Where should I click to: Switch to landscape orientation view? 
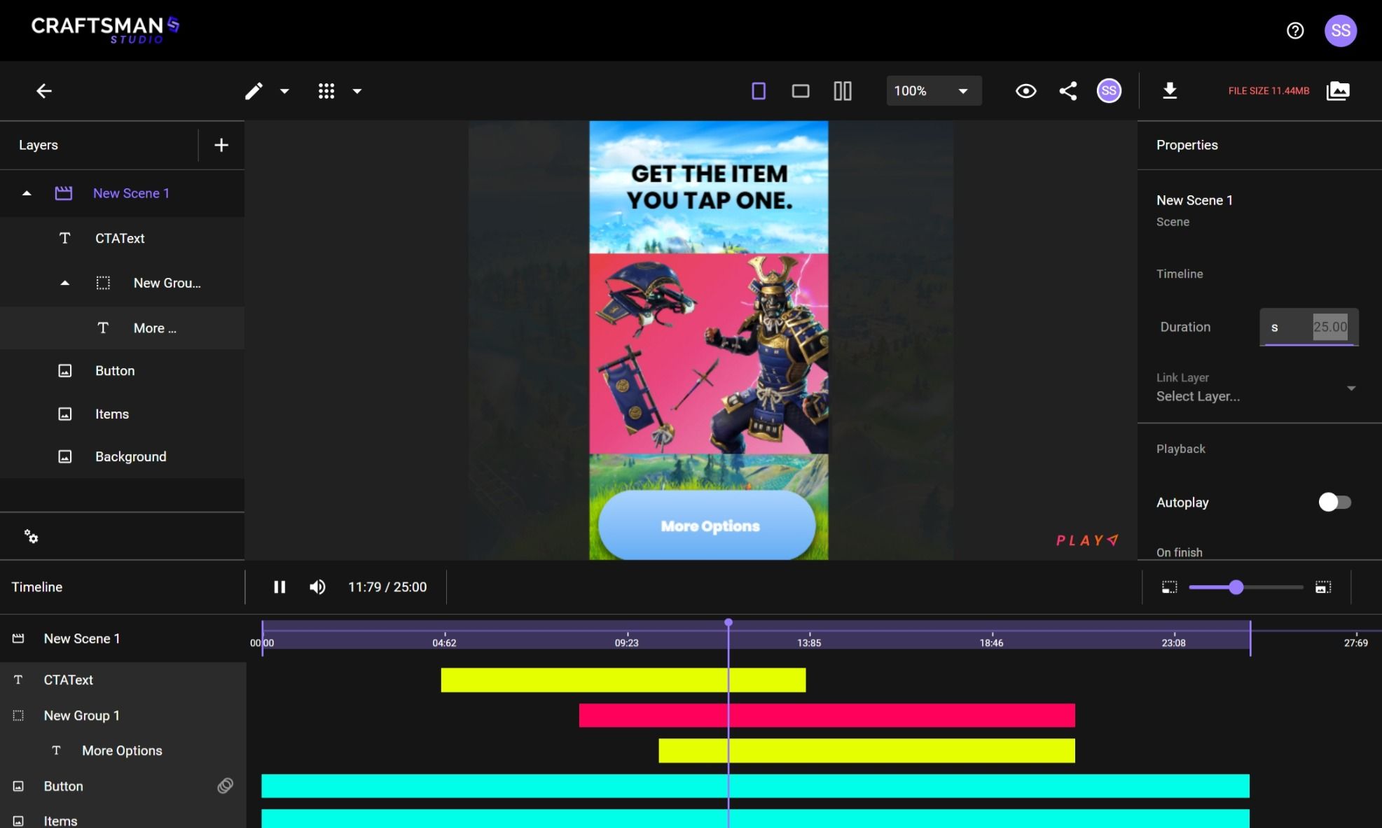point(801,91)
